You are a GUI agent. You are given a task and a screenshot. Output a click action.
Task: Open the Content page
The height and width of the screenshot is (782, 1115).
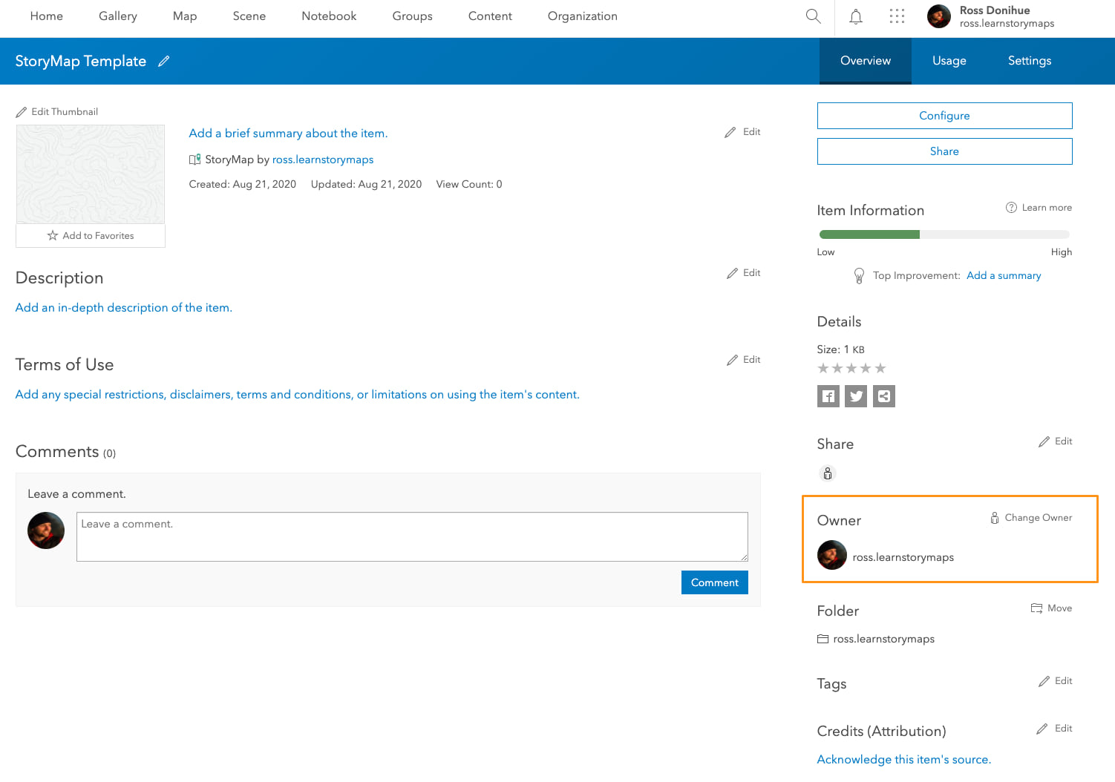pos(490,16)
